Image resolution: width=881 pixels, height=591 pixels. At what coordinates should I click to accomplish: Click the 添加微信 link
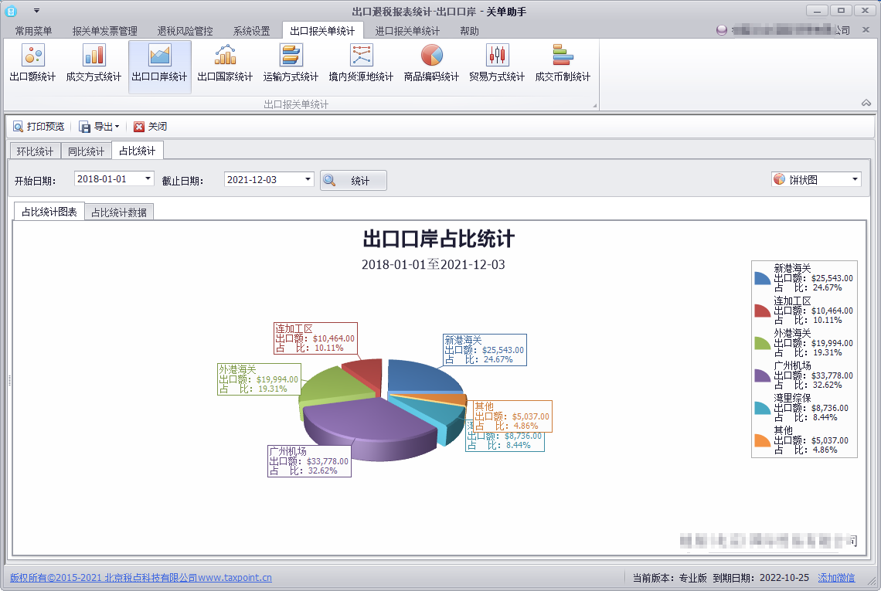836,578
